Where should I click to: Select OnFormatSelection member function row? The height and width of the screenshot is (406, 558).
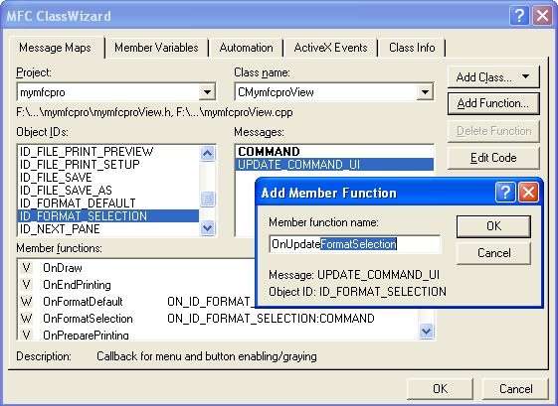tap(218, 319)
